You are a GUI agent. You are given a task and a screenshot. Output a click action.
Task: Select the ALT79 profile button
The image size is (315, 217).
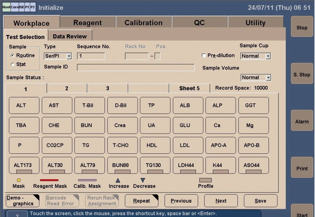[89, 165]
